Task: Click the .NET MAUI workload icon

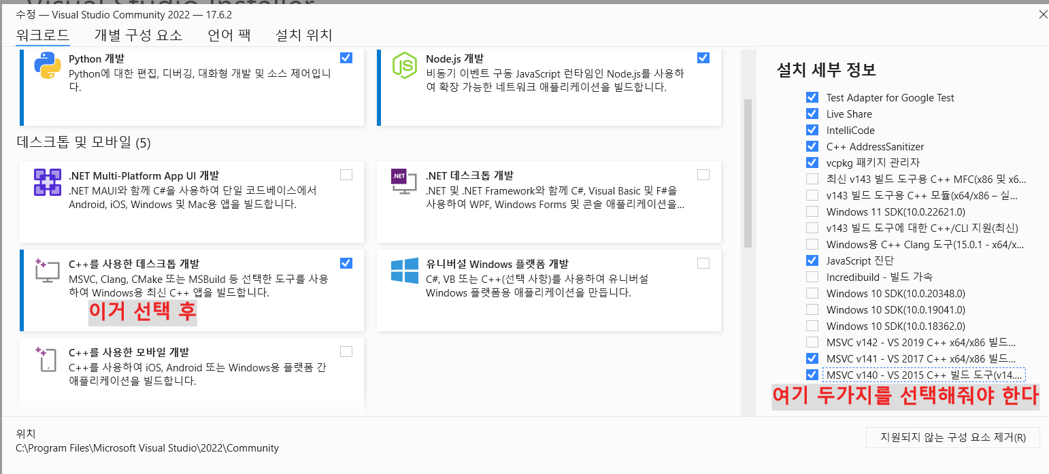Action: [48, 183]
